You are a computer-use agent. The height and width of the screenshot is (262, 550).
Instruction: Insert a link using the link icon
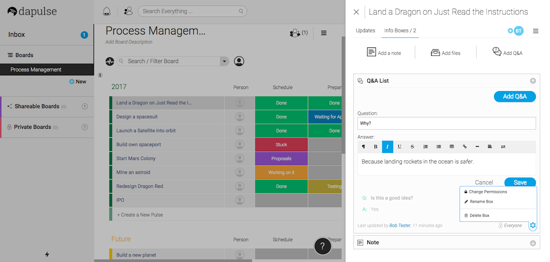465,147
